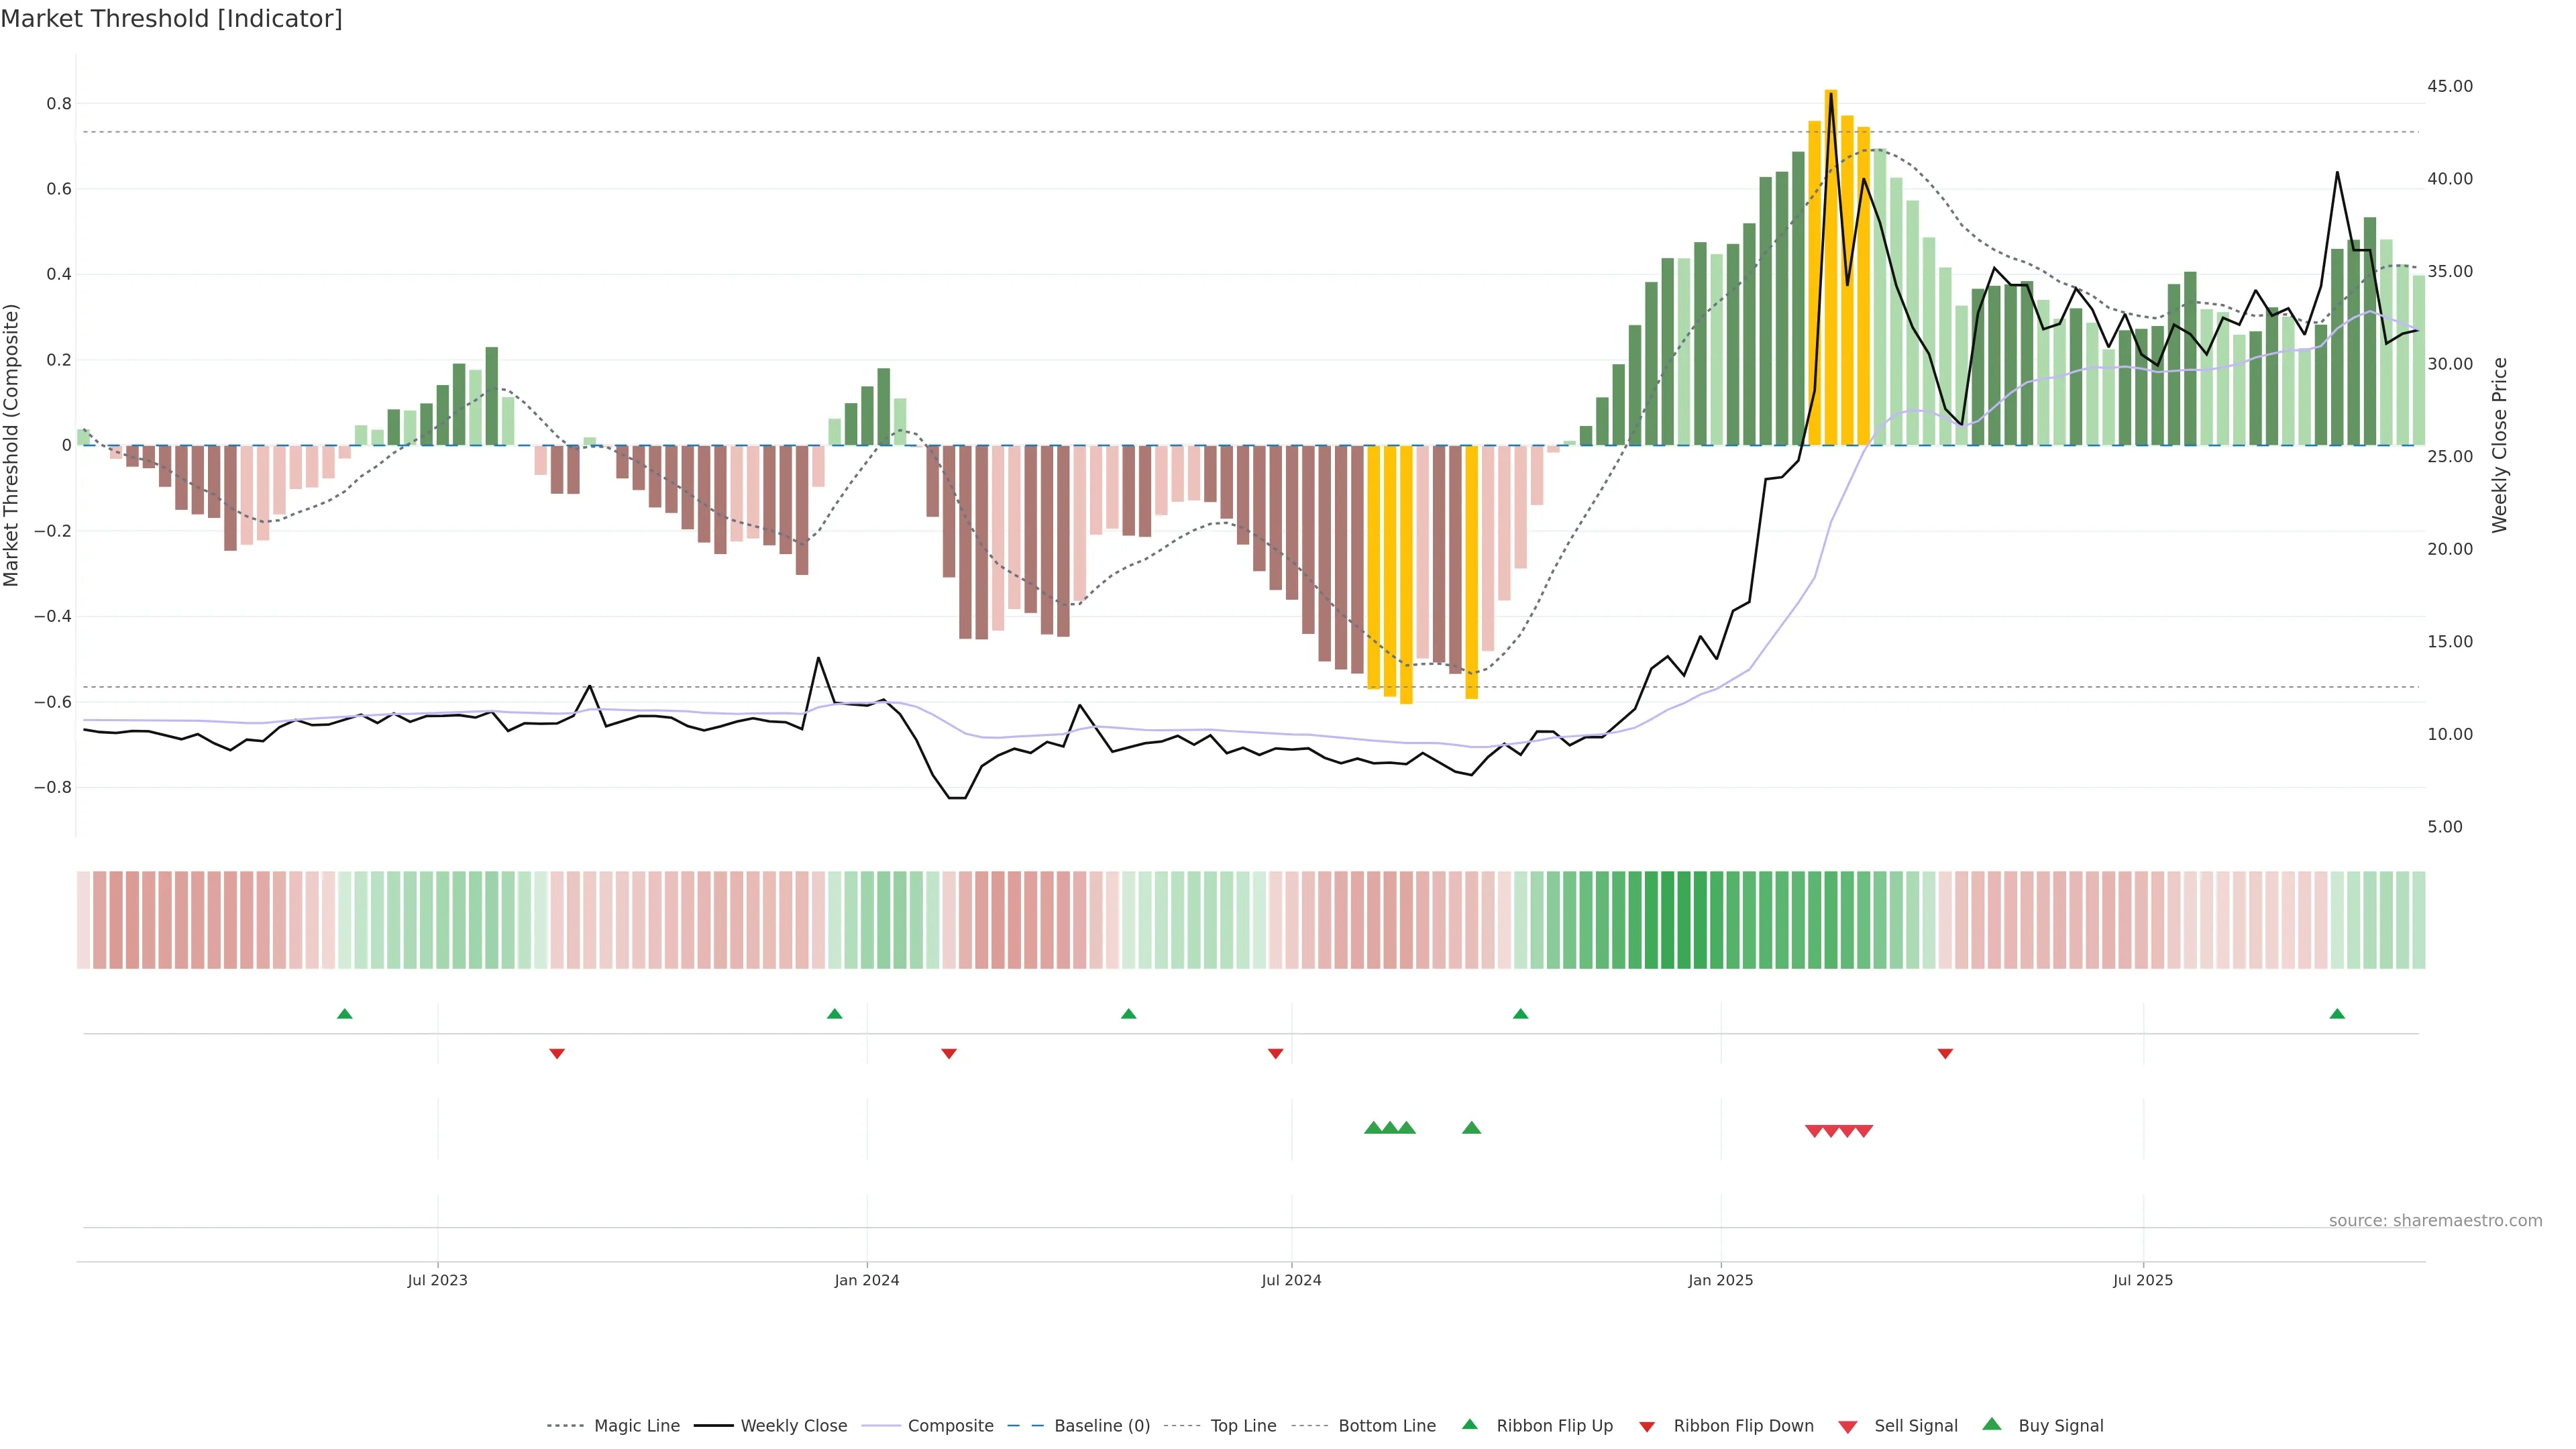Click the last Ribbon Flip Up marker after Jul 2025
Screen dimensions: 2576x1449
tap(2337, 1014)
